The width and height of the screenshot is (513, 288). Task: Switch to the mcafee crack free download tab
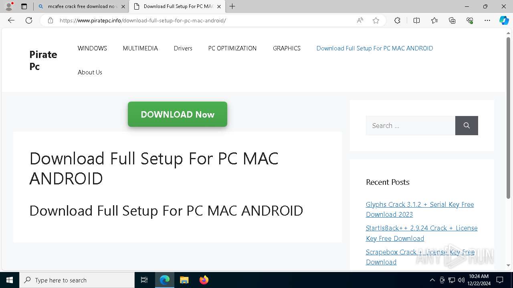(x=81, y=6)
